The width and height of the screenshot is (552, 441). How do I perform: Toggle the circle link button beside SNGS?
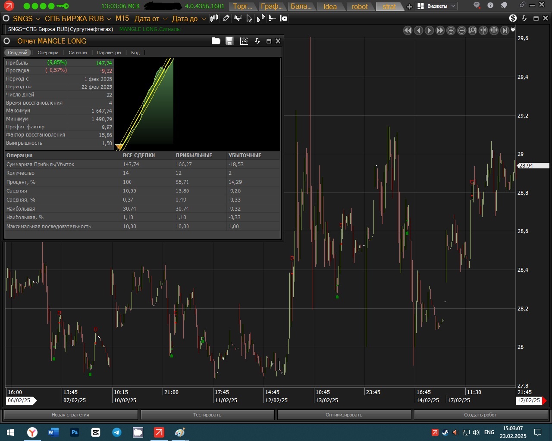coord(6,19)
